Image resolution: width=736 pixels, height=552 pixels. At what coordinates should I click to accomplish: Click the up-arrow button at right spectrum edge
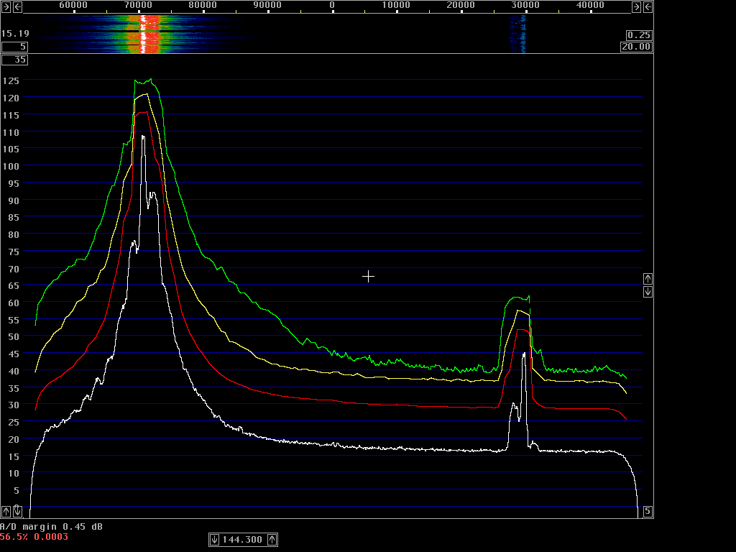(648, 279)
